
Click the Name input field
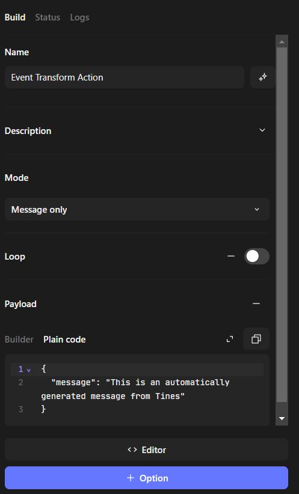click(125, 77)
